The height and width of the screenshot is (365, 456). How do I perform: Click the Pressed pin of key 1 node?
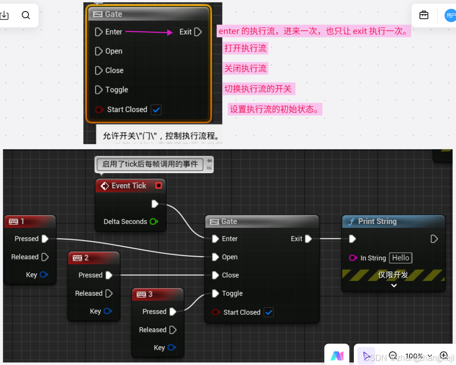pos(45,239)
